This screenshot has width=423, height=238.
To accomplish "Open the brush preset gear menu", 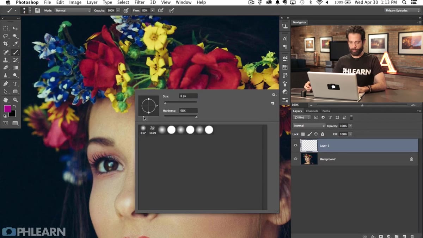I will (274, 95).
